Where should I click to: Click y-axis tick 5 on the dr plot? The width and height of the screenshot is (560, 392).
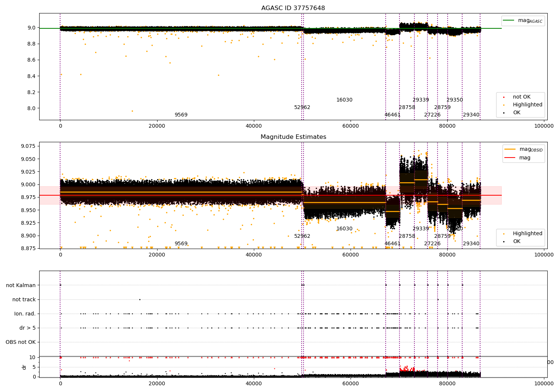pos(34,367)
